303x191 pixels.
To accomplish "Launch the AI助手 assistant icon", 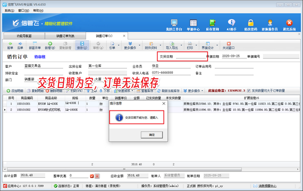I will point(231,23).
